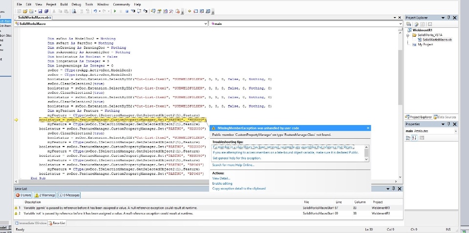Open the Community menu
The width and height of the screenshot is (469, 233).
[x=122, y=4]
